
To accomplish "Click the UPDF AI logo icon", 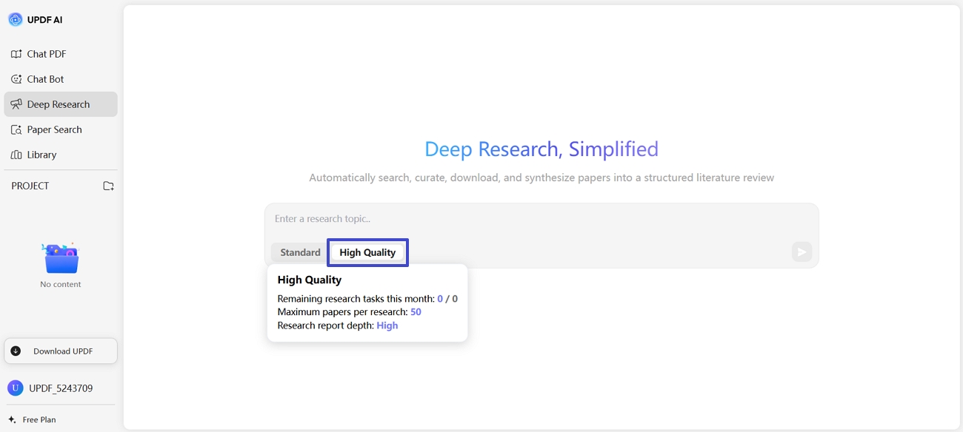I will [16, 20].
